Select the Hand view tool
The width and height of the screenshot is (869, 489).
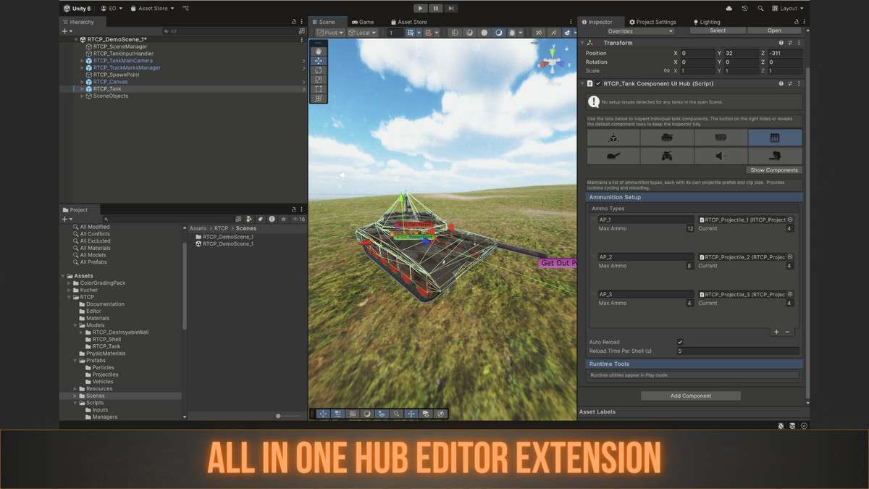[319, 51]
